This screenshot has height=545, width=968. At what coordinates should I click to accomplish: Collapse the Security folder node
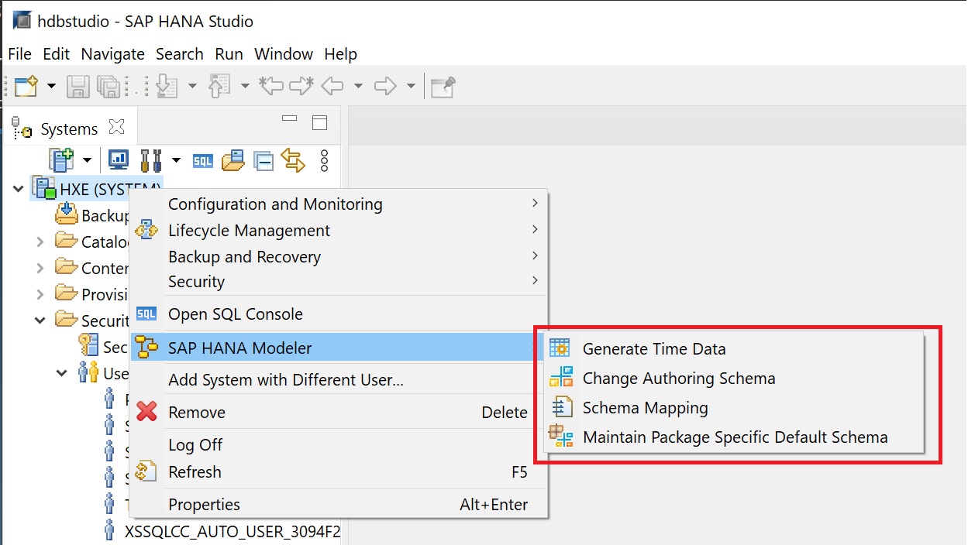click(x=40, y=320)
